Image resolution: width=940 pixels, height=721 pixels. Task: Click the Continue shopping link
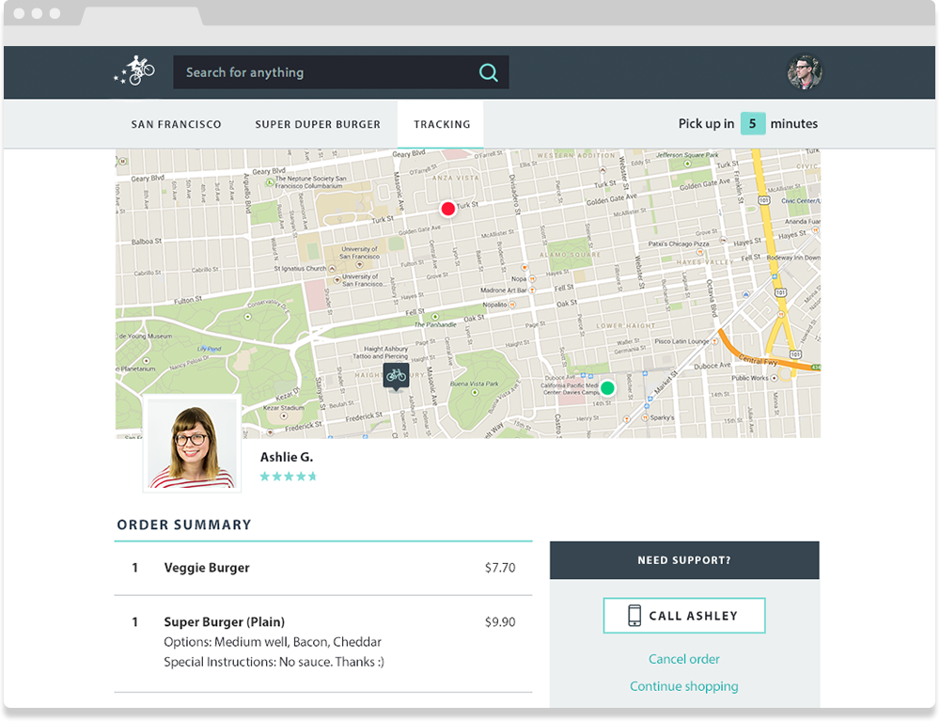click(683, 686)
